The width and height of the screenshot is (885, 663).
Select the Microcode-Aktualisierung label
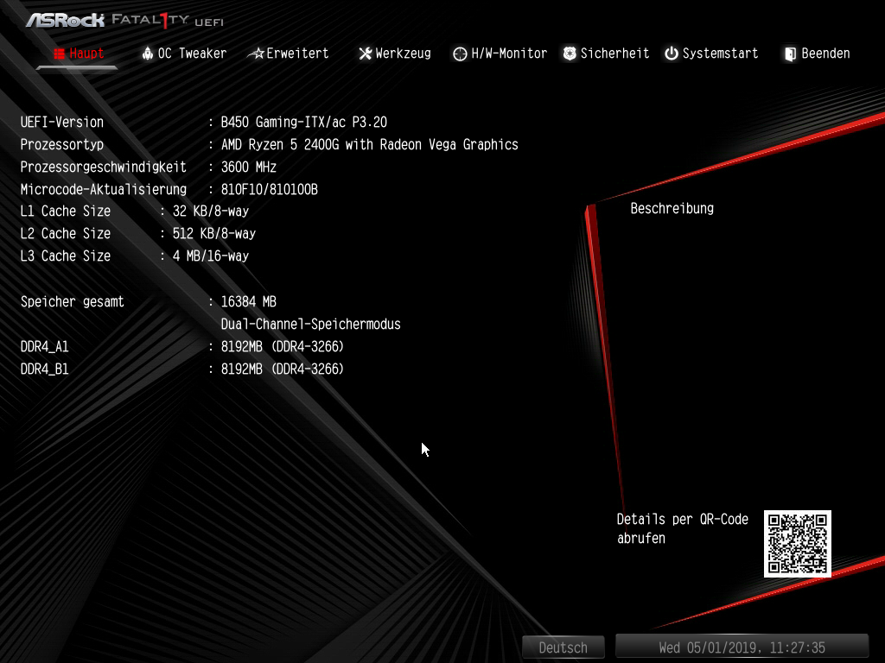(x=104, y=189)
